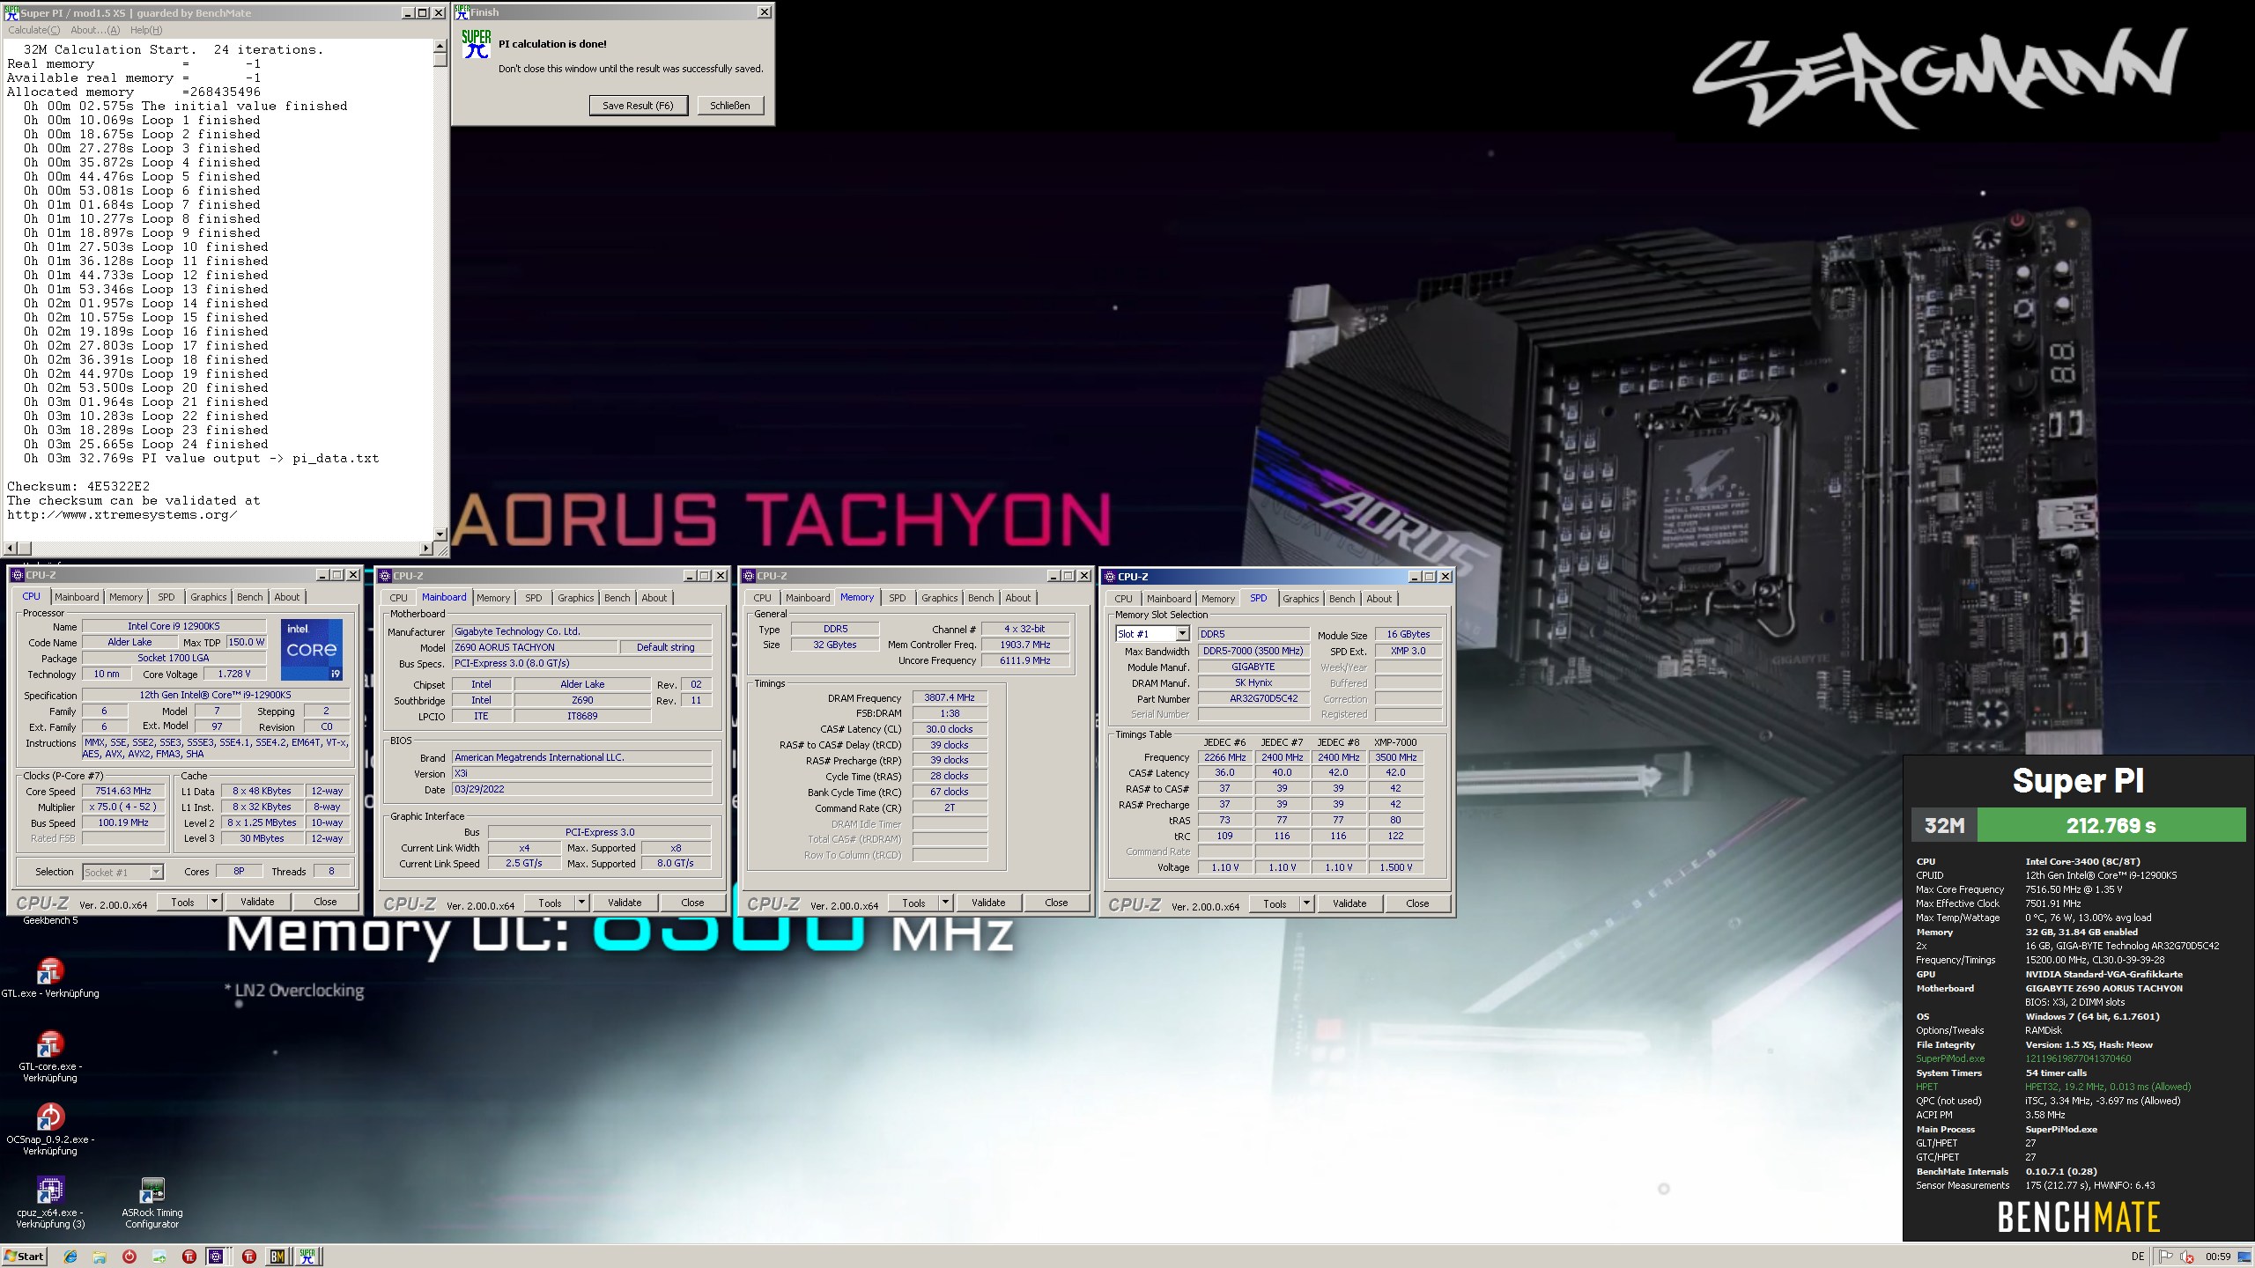The width and height of the screenshot is (2255, 1268).
Task: Select SPD tab in CPU-Z Mainboard window
Action: 534,598
